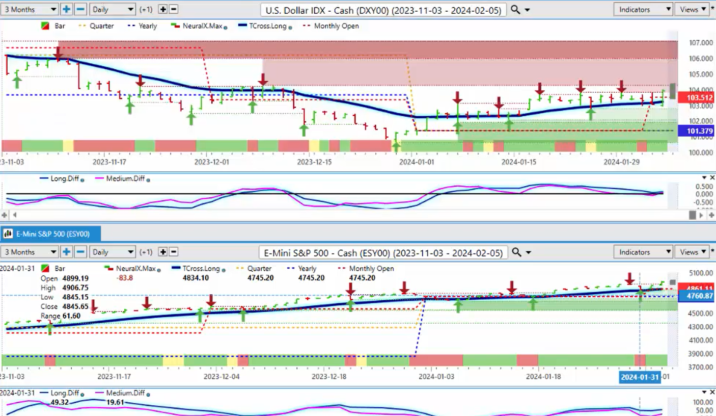
Task: Click the Bar legend icon in DXY chart
Action: [45, 26]
